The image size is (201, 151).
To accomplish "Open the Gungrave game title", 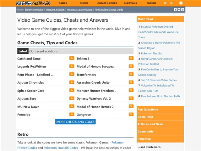I will pos(84,115).
